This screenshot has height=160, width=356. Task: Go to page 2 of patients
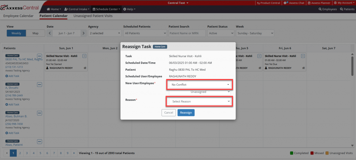click(x=20, y=153)
